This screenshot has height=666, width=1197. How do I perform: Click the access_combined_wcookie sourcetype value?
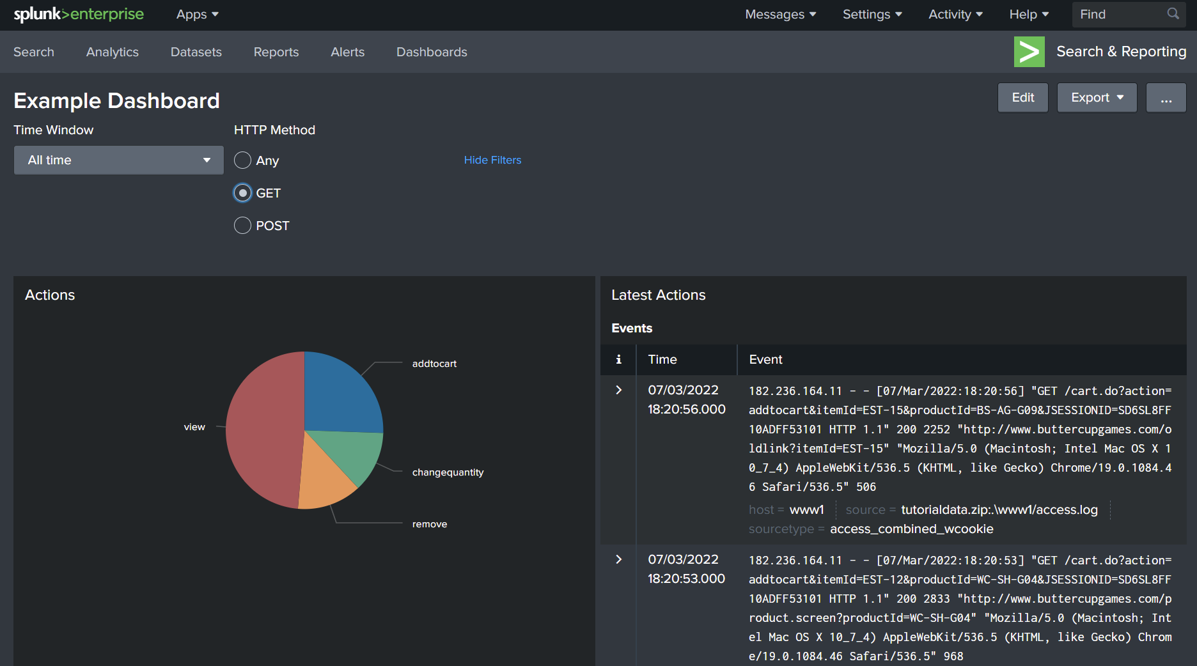(x=911, y=529)
